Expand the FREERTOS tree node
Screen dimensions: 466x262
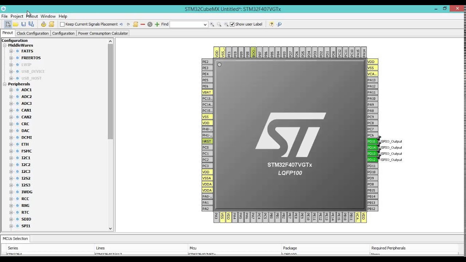click(11, 58)
